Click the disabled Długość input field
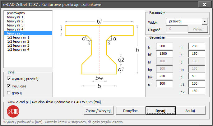 point(177,29)
